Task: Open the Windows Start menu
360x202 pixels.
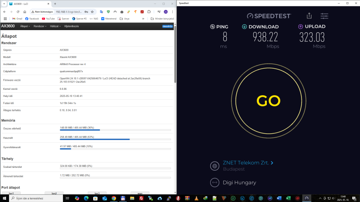Action: pyautogui.click(x=4, y=198)
